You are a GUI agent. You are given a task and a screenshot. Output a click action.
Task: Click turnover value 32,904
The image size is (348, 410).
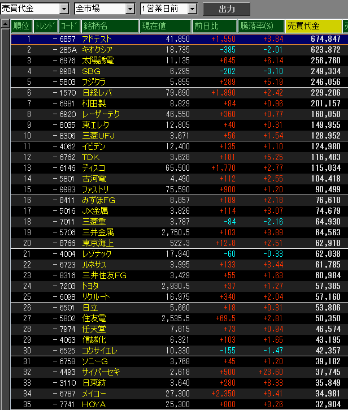pos(328,404)
